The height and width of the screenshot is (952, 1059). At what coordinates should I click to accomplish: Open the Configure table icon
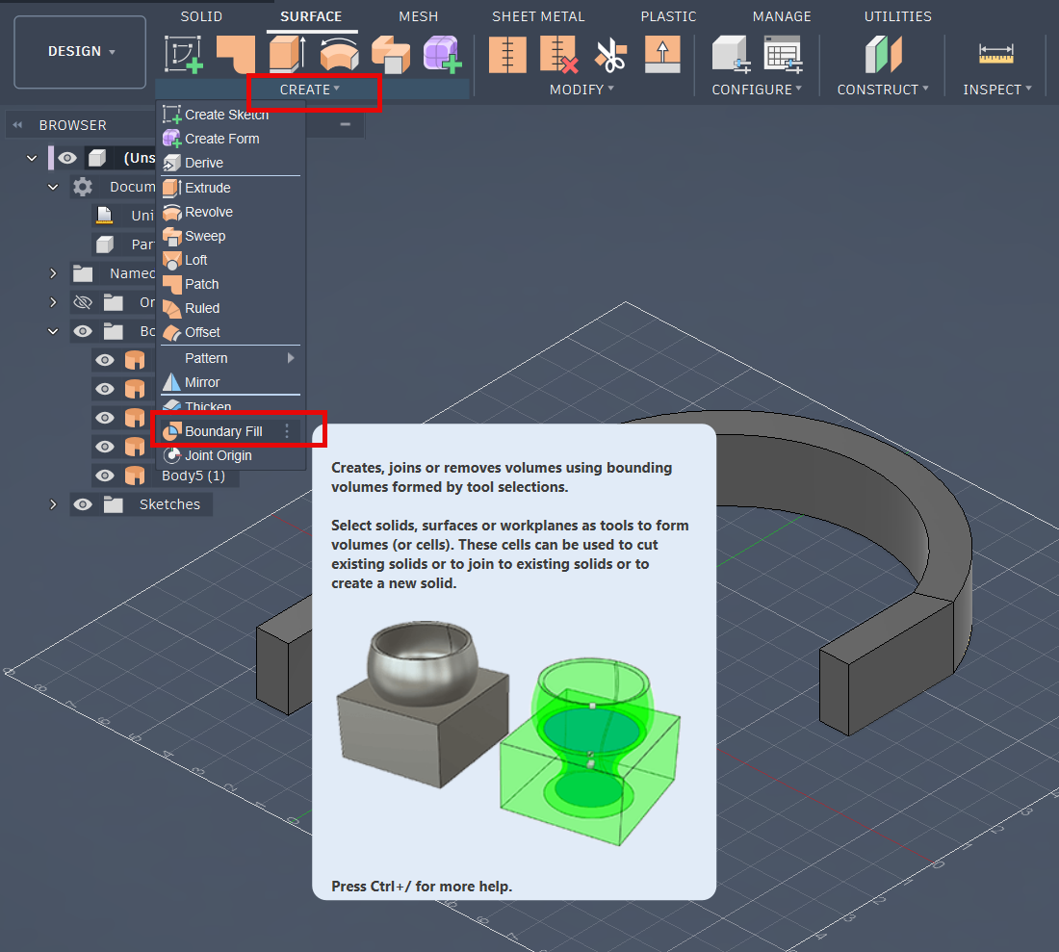(783, 55)
